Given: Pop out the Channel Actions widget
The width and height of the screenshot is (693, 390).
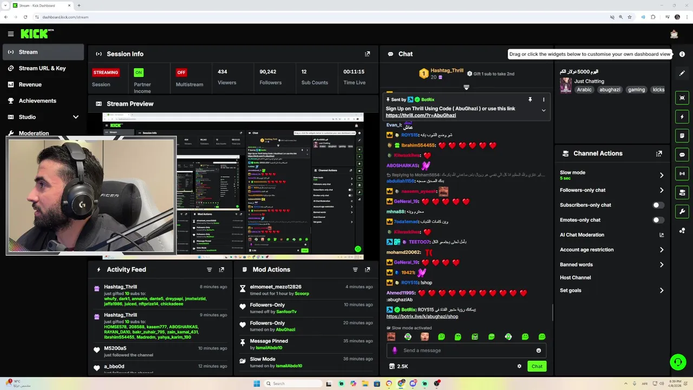Looking at the screenshot, I should 659,153.
